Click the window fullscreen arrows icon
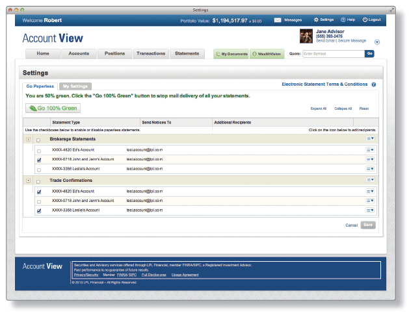This screenshot has width=409, height=315. (x=391, y=10)
